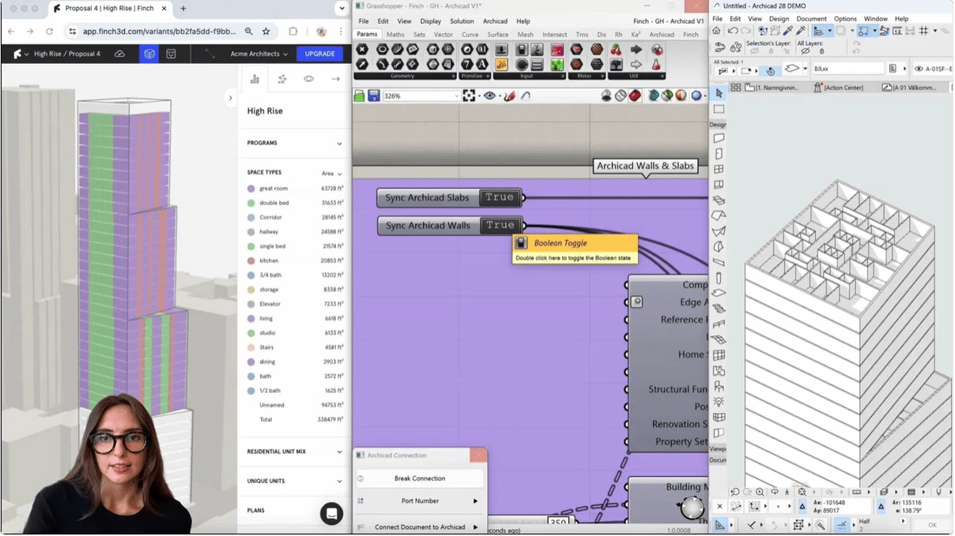Screen dimensions: 955x536
Task: Toggle Sync Archicad Slabs boolean to False
Action: click(499, 197)
